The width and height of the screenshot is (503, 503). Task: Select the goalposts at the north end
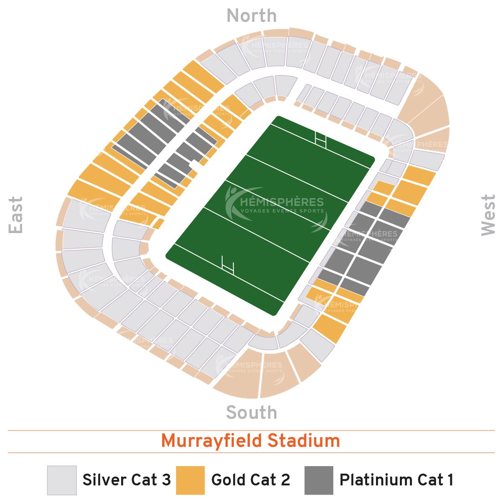click(x=321, y=139)
